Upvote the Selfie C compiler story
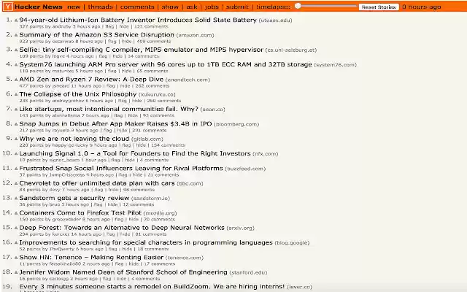The height and width of the screenshot is (292, 467). coord(16,50)
